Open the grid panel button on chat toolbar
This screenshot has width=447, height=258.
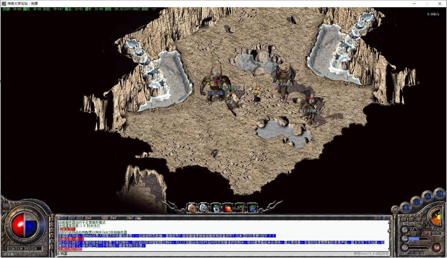pos(130,218)
